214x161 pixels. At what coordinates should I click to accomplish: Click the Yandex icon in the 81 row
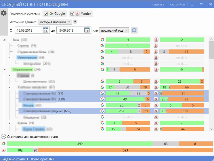[x=156, y=93]
